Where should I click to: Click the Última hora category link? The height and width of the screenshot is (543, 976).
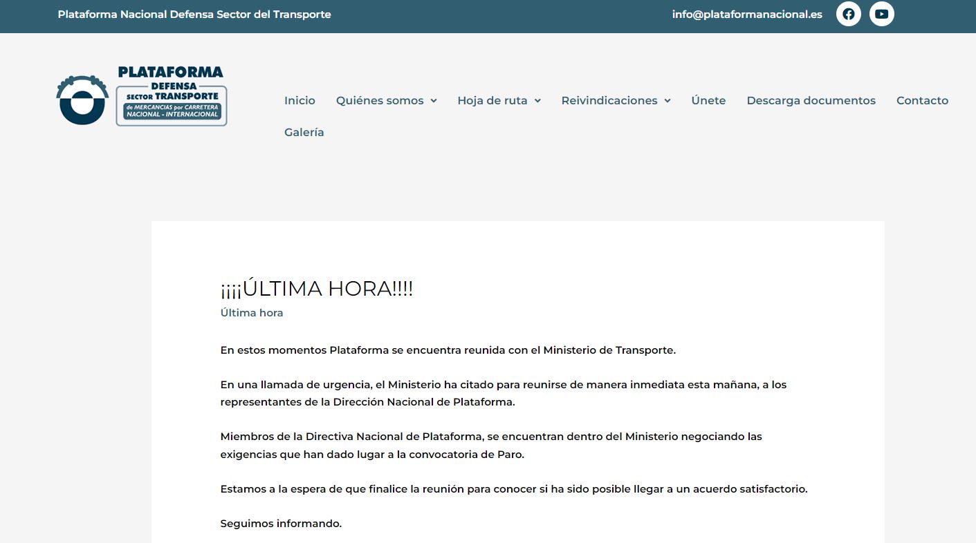[x=252, y=312]
